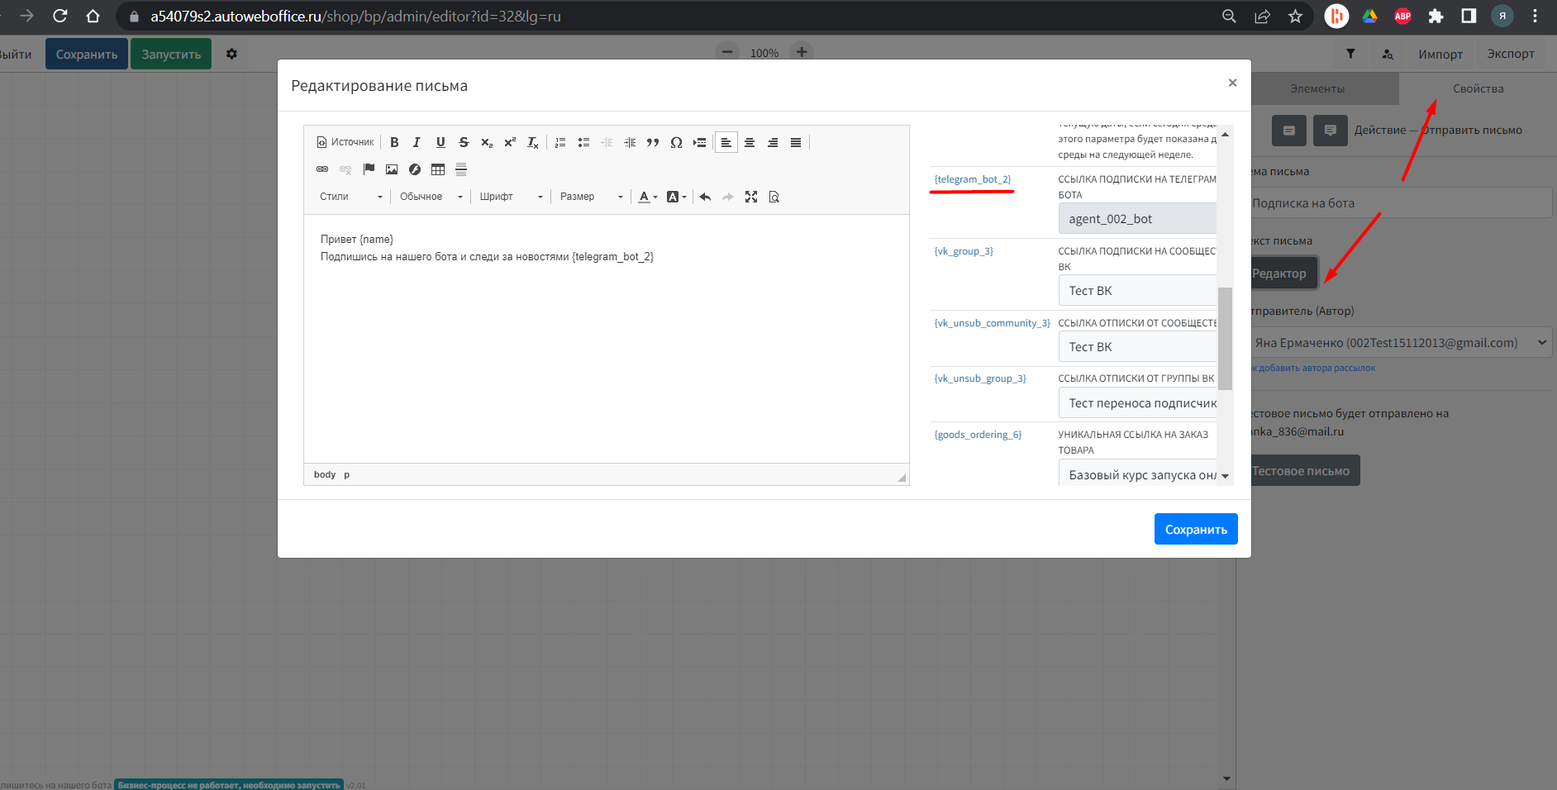Insert a table into the letter
The width and height of the screenshot is (1557, 790).
(438, 169)
